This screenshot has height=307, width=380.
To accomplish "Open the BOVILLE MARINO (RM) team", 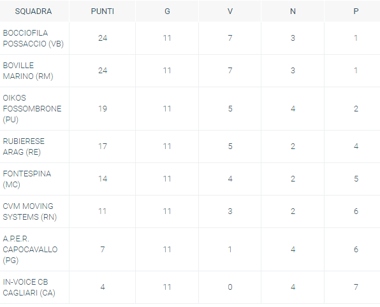I will (x=28, y=71).
